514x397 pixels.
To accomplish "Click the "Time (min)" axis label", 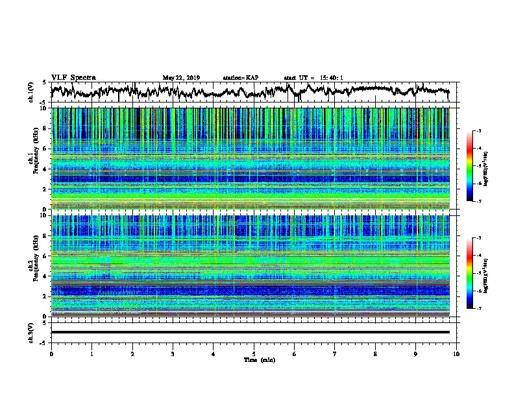I will click(x=260, y=360).
